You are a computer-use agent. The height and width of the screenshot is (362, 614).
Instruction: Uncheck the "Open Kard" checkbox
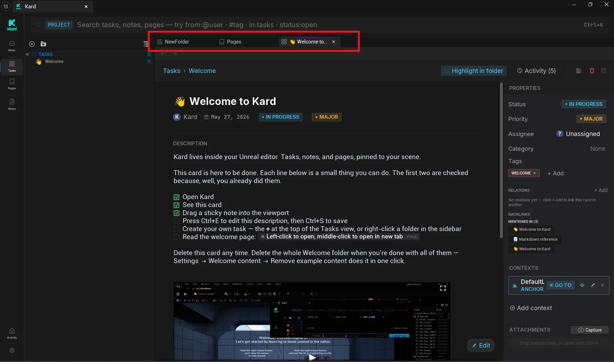click(176, 197)
